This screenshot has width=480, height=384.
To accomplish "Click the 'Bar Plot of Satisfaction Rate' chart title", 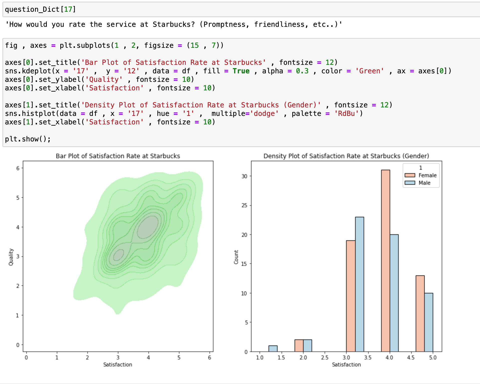I will (x=118, y=156).
